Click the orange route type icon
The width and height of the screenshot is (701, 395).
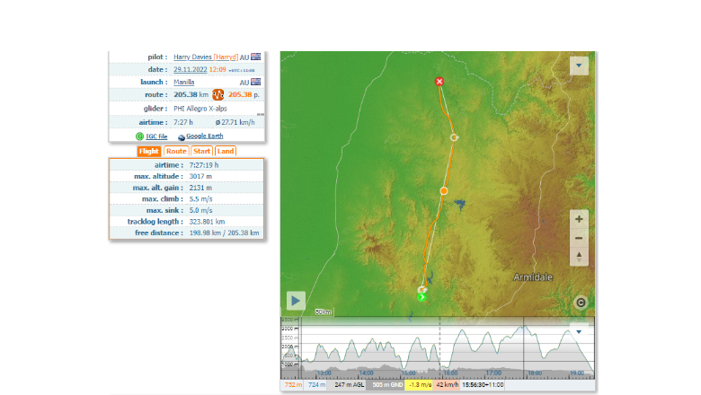pyautogui.click(x=217, y=94)
